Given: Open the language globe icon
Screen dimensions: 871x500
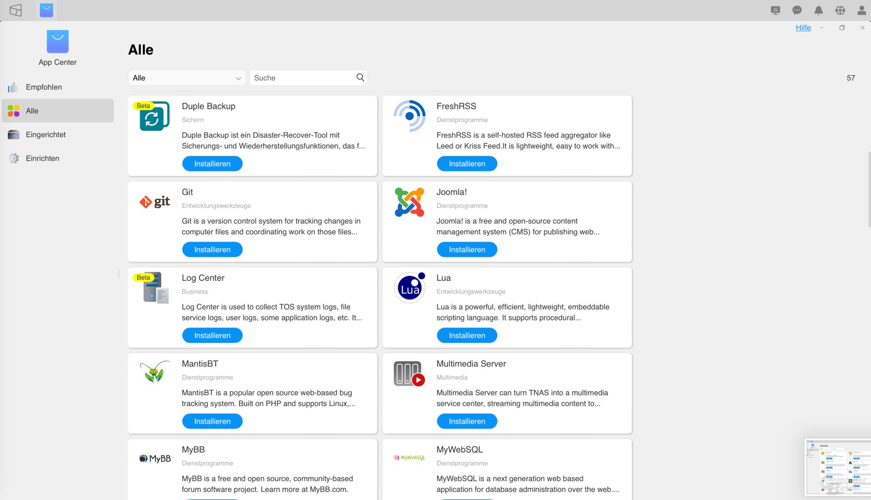Looking at the screenshot, I should [x=840, y=10].
